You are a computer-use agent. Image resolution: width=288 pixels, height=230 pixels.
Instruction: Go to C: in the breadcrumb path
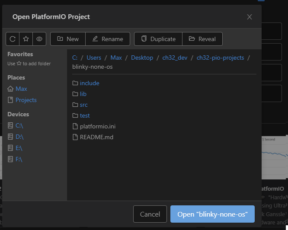pos(75,57)
